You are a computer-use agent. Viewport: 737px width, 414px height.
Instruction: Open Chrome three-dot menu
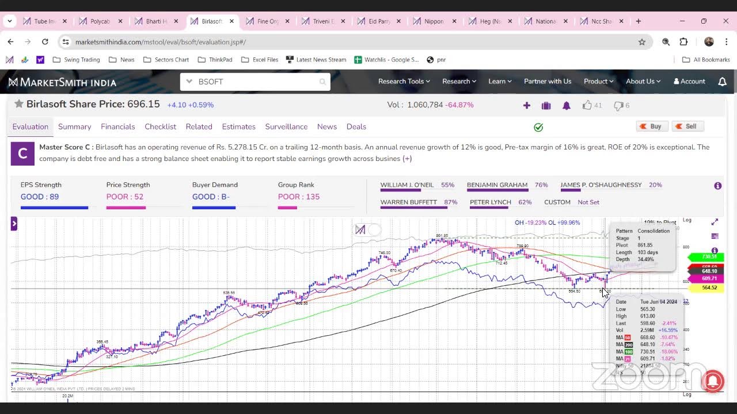727,42
